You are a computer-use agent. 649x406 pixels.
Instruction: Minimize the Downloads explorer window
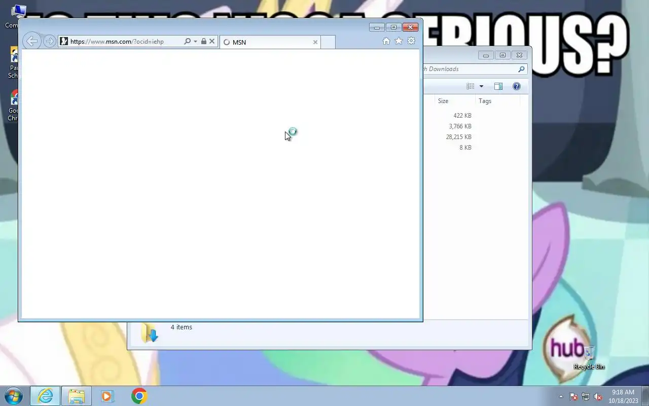pyautogui.click(x=486, y=55)
